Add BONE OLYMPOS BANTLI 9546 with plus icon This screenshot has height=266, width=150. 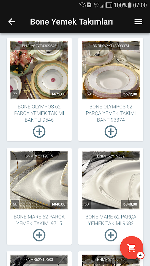39,131
